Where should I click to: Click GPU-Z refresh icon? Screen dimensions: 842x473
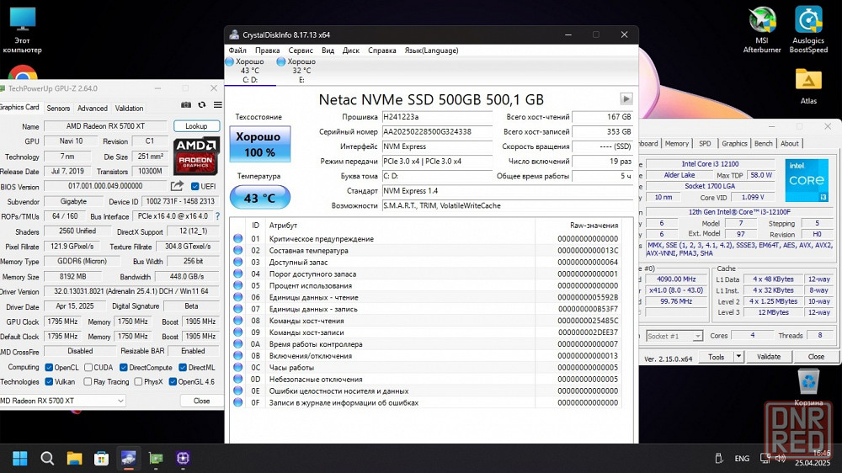pyautogui.click(x=202, y=104)
